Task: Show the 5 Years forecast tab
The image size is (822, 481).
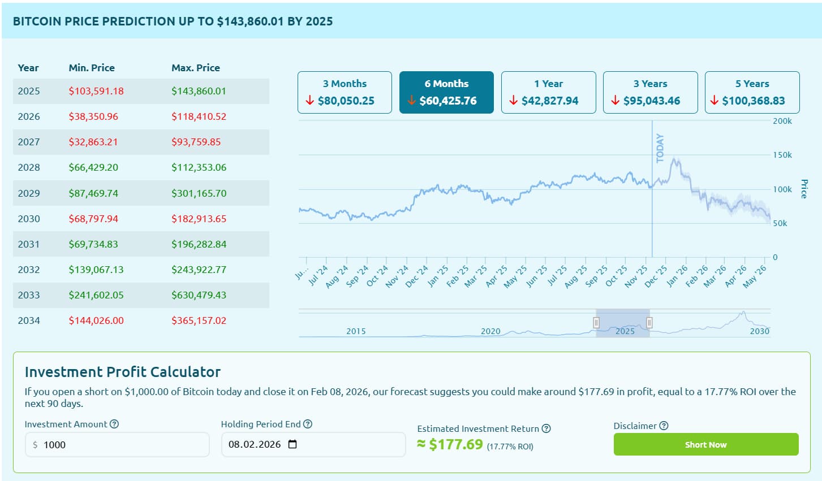Action: (x=752, y=92)
